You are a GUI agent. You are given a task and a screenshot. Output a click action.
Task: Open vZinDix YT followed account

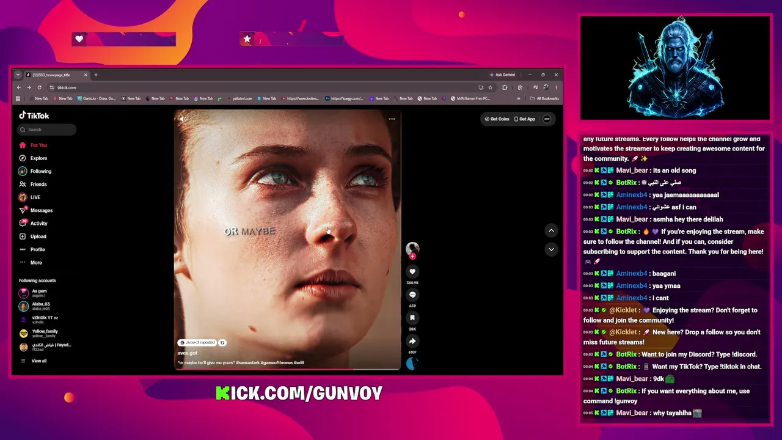tap(38, 320)
